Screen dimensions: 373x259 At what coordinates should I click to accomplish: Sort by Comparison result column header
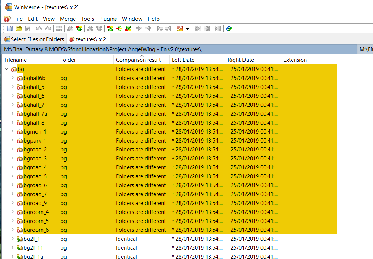point(142,60)
